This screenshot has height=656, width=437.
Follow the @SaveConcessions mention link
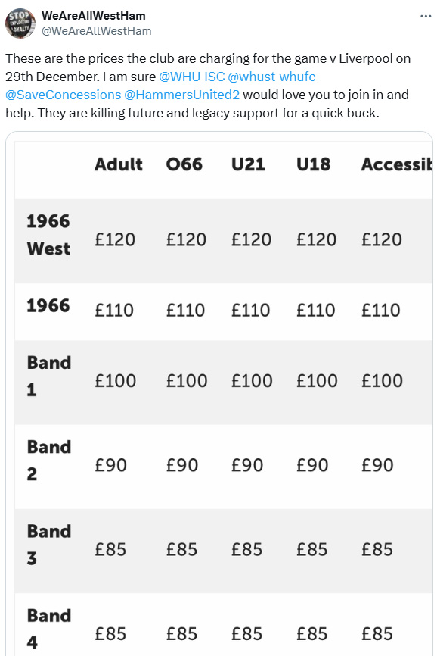(63, 95)
